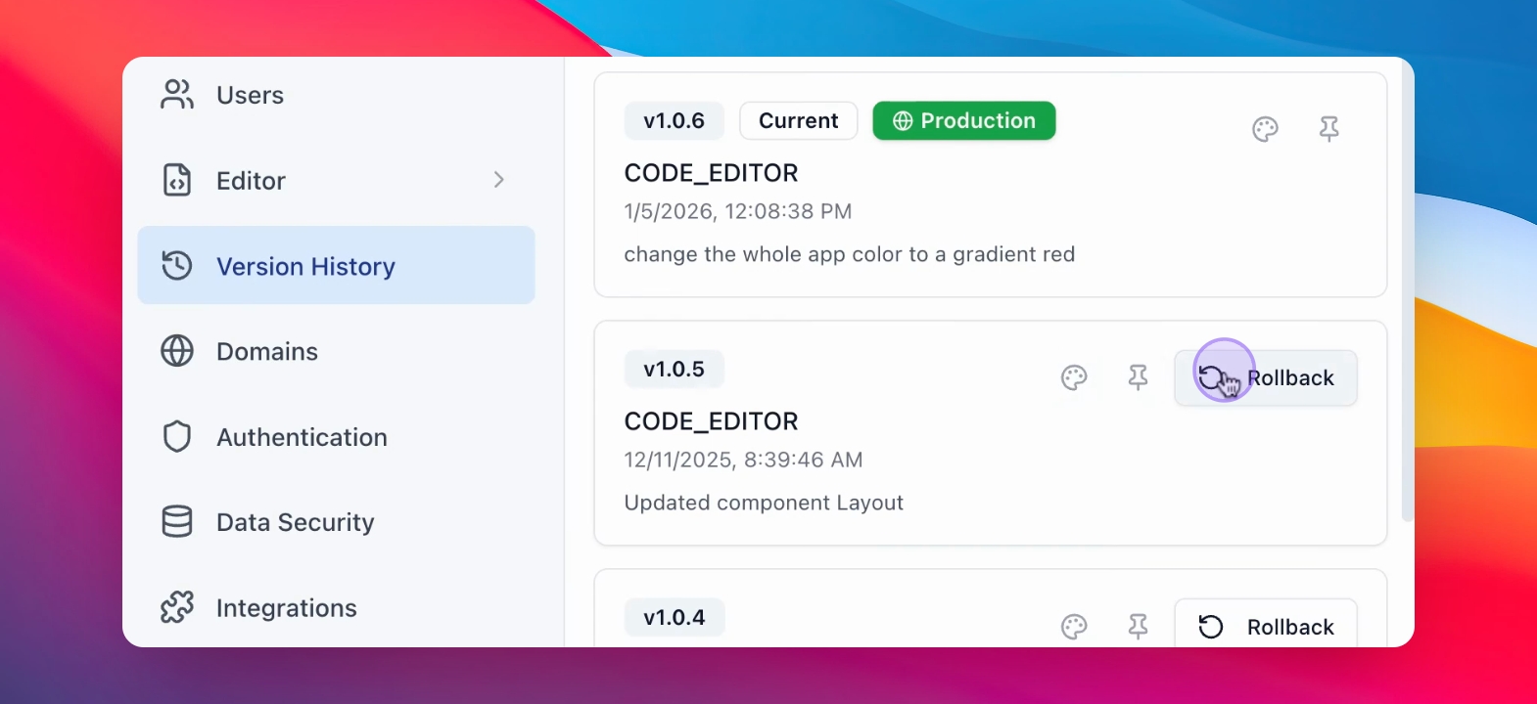
Task: Click the v1.0.5 version tag
Action: coord(674,369)
